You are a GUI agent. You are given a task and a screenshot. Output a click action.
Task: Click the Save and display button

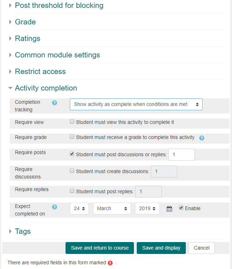[x=161, y=248]
